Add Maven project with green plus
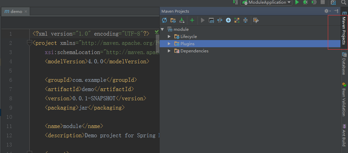Viewport: 348px width, 153px height. (192, 21)
